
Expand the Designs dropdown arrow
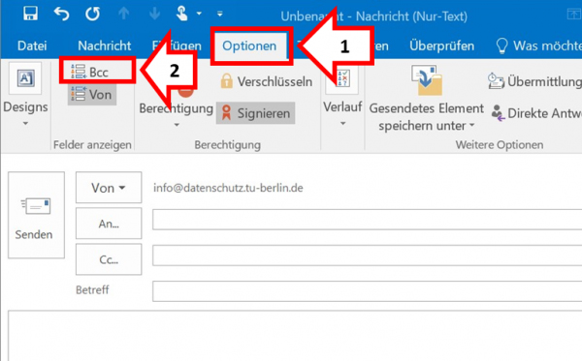25,123
